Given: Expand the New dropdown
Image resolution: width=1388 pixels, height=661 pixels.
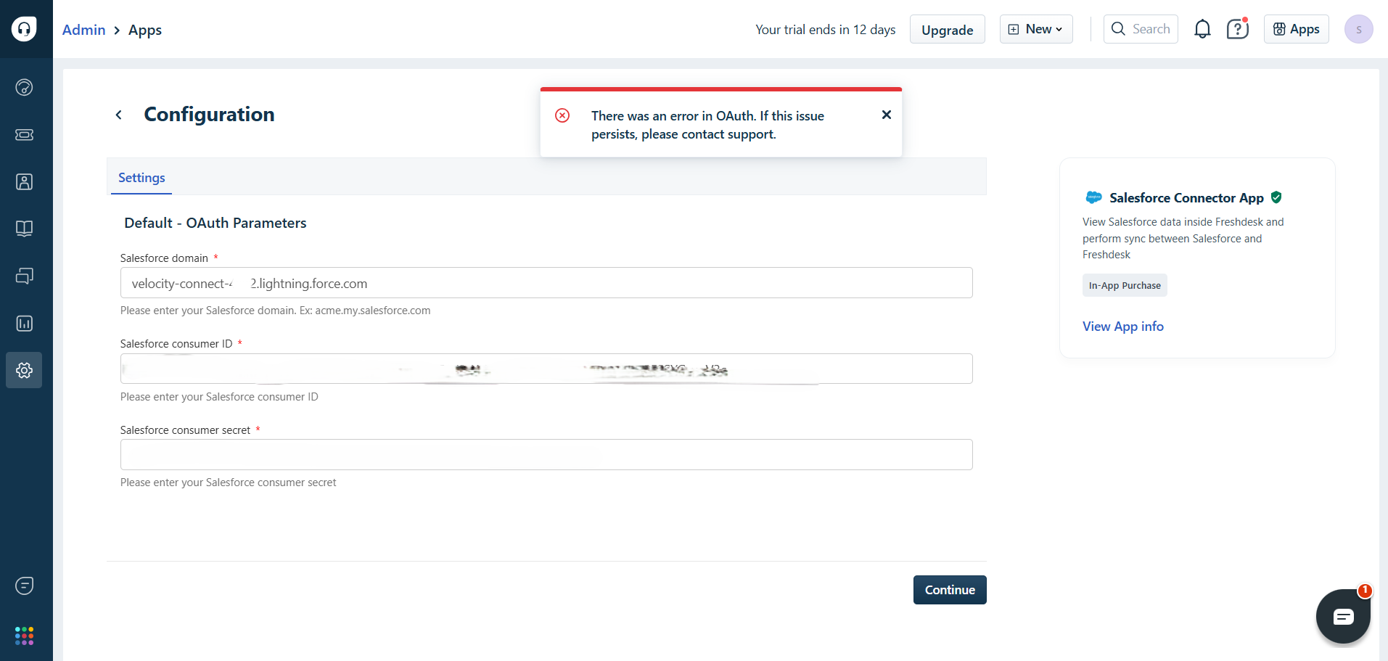Looking at the screenshot, I should click(x=1036, y=29).
